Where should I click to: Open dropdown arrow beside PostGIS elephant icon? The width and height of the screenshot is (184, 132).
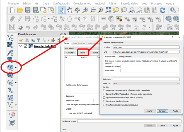tap(16, 60)
